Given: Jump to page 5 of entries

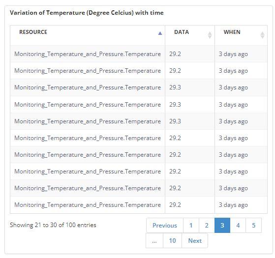Looking at the screenshot, I should coord(254,225).
